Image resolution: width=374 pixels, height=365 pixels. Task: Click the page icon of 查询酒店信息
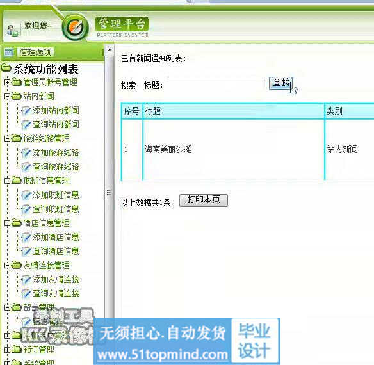click(x=26, y=251)
